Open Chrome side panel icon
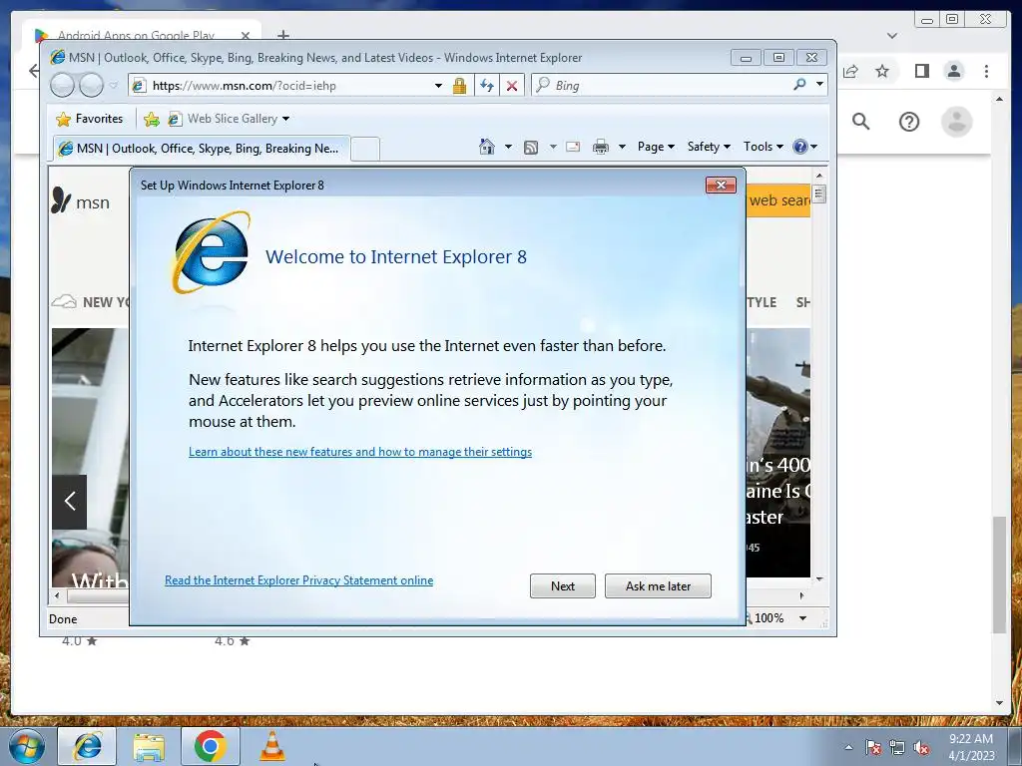1022x766 pixels. point(921,71)
